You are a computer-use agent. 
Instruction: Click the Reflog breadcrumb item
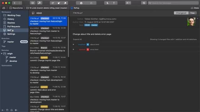click(x=75, y=8)
